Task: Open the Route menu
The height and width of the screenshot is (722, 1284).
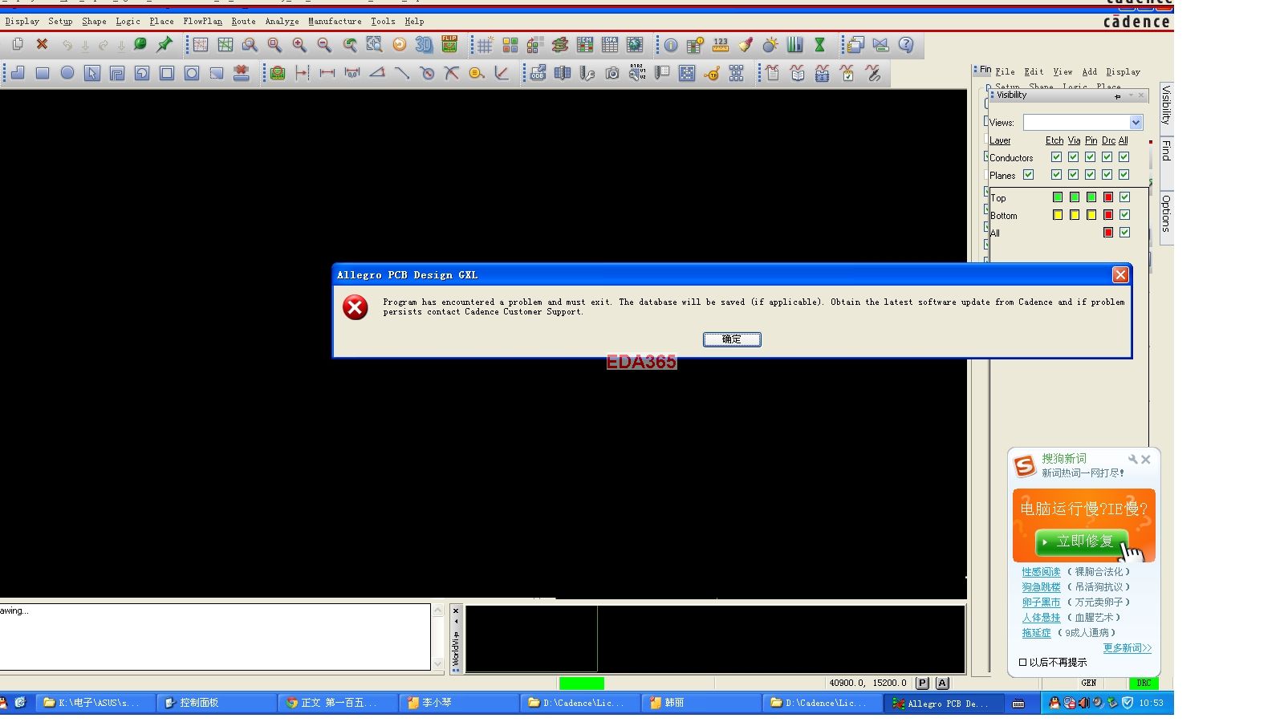Action: (243, 22)
